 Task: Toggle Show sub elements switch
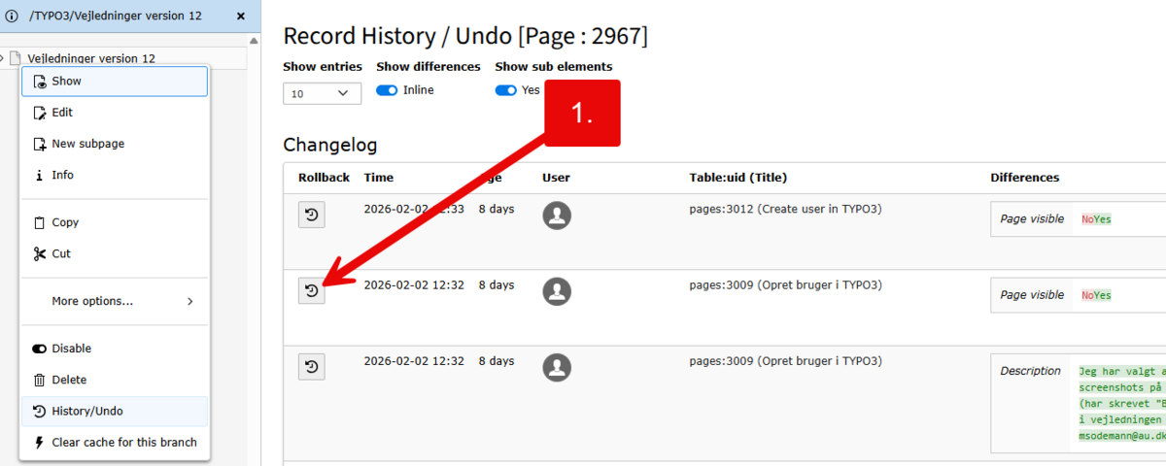505,90
